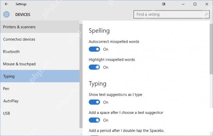Viewport: 213px width, 136px height.
Task: Select the Typing category
Action: (x=40, y=76)
